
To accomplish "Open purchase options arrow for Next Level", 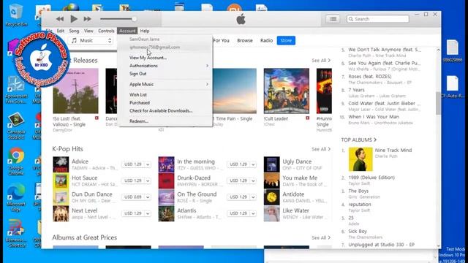I will pyautogui.click(x=148, y=213).
